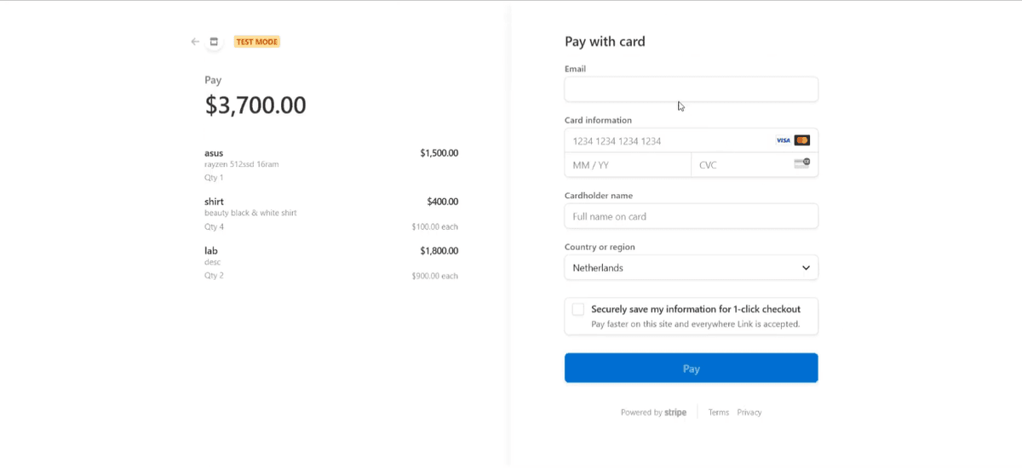Enable save info for 1-click checkout
The width and height of the screenshot is (1022, 468).
(x=578, y=310)
